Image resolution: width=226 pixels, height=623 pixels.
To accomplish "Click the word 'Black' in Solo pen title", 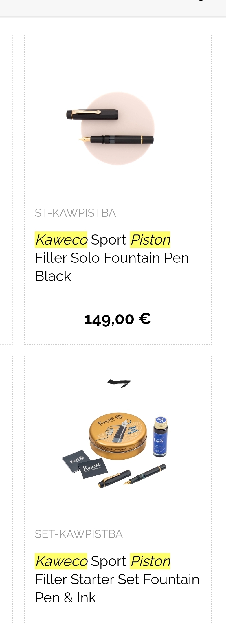I will (53, 276).
